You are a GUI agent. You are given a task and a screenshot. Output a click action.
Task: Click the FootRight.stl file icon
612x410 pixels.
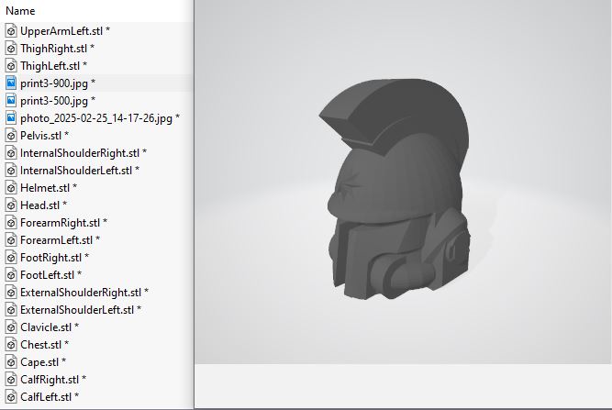[11, 258]
